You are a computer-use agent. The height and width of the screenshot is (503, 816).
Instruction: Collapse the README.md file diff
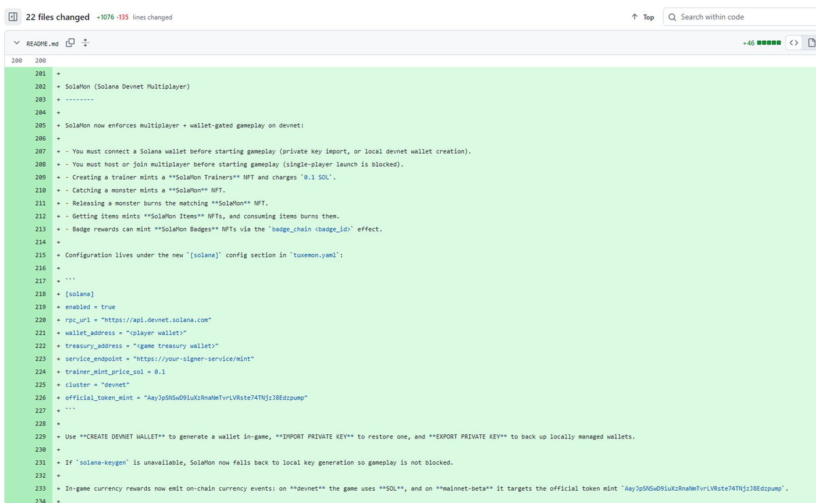16,44
